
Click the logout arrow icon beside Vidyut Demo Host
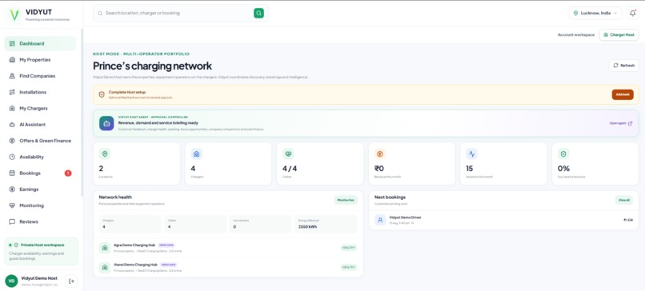[71, 281]
